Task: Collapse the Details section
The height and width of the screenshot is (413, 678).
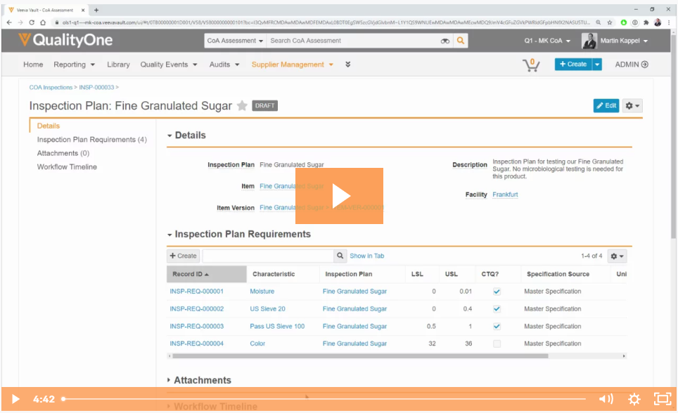Action: pos(169,136)
